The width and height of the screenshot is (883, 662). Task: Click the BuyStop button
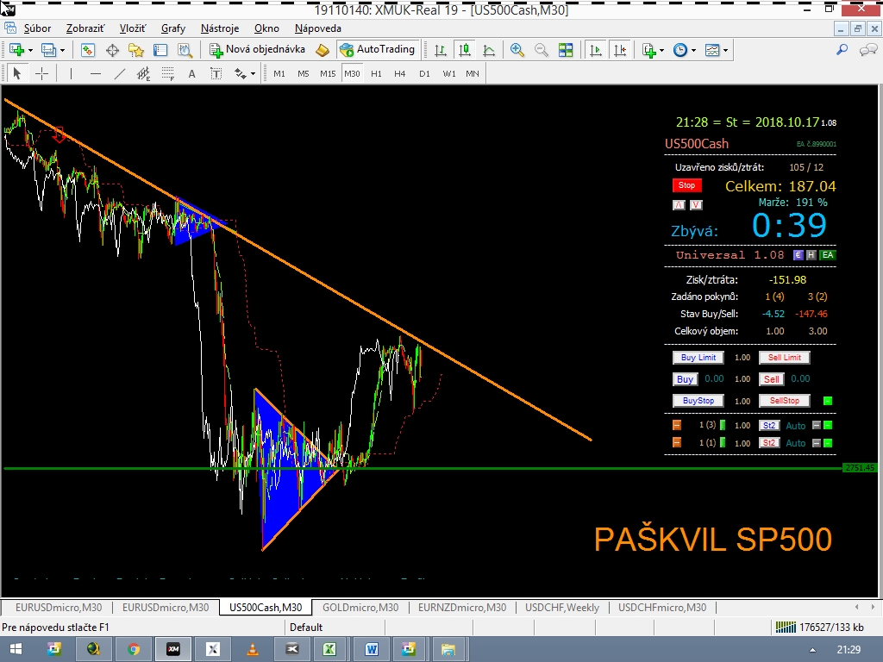[x=698, y=401]
